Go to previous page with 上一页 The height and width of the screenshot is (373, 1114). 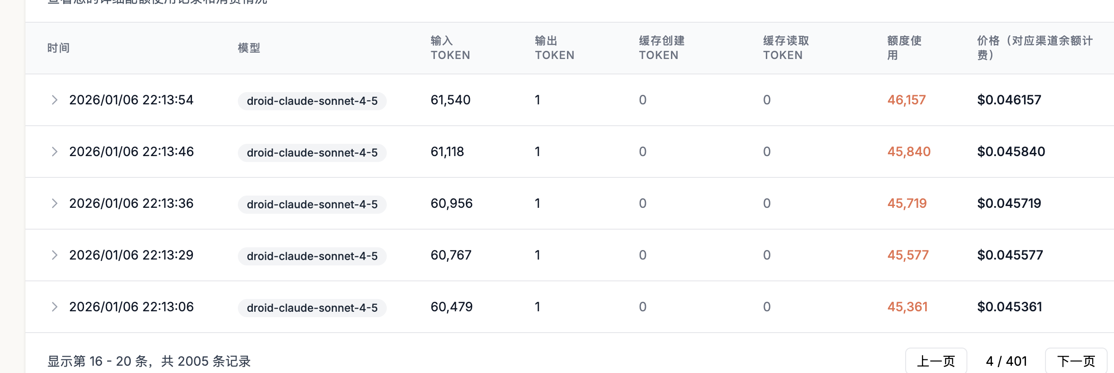[936, 361]
